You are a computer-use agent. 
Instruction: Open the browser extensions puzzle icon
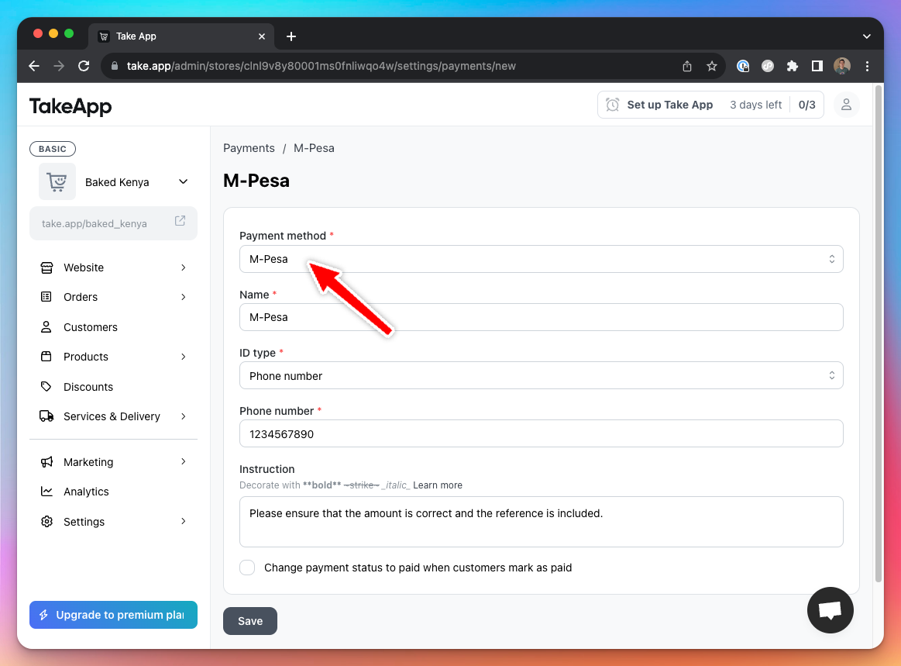793,66
